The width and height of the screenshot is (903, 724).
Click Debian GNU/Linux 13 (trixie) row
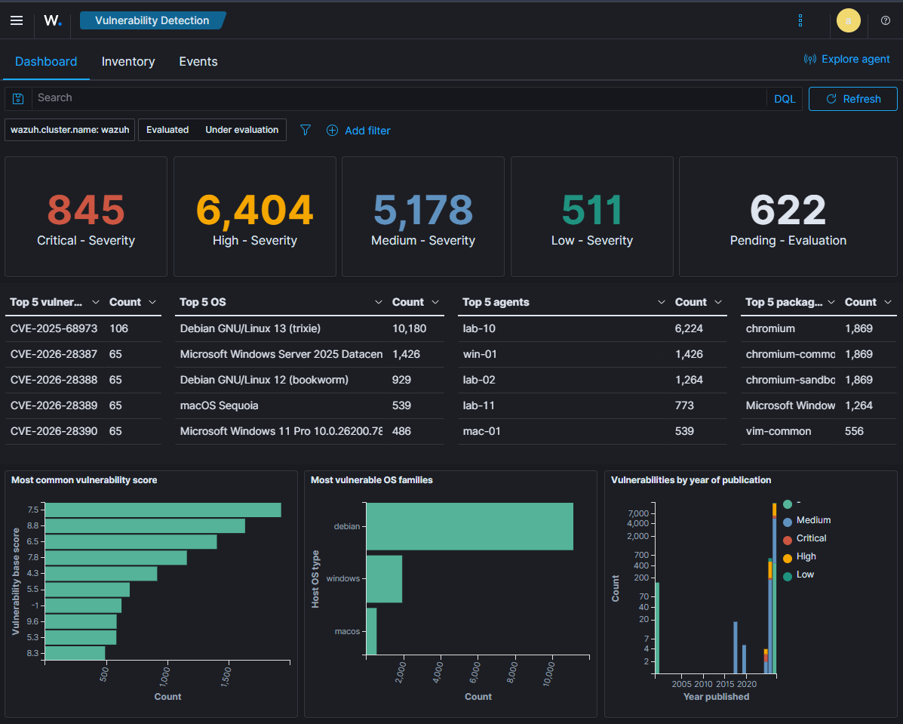click(309, 328)
